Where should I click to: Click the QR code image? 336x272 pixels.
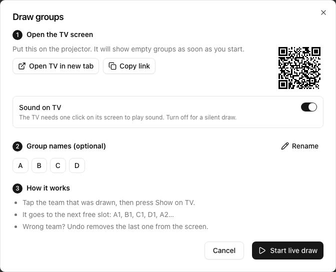299,67
